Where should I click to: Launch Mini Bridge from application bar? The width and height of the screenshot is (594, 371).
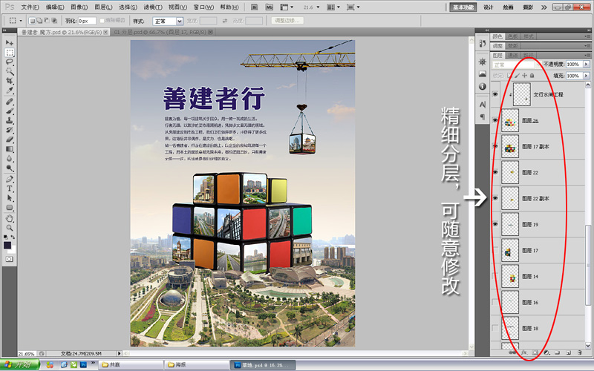[x=269, y=7]
